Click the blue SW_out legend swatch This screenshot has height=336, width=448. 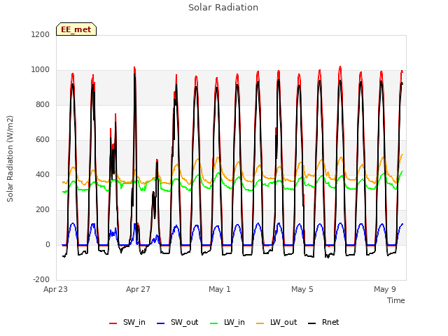click(161, 323)
